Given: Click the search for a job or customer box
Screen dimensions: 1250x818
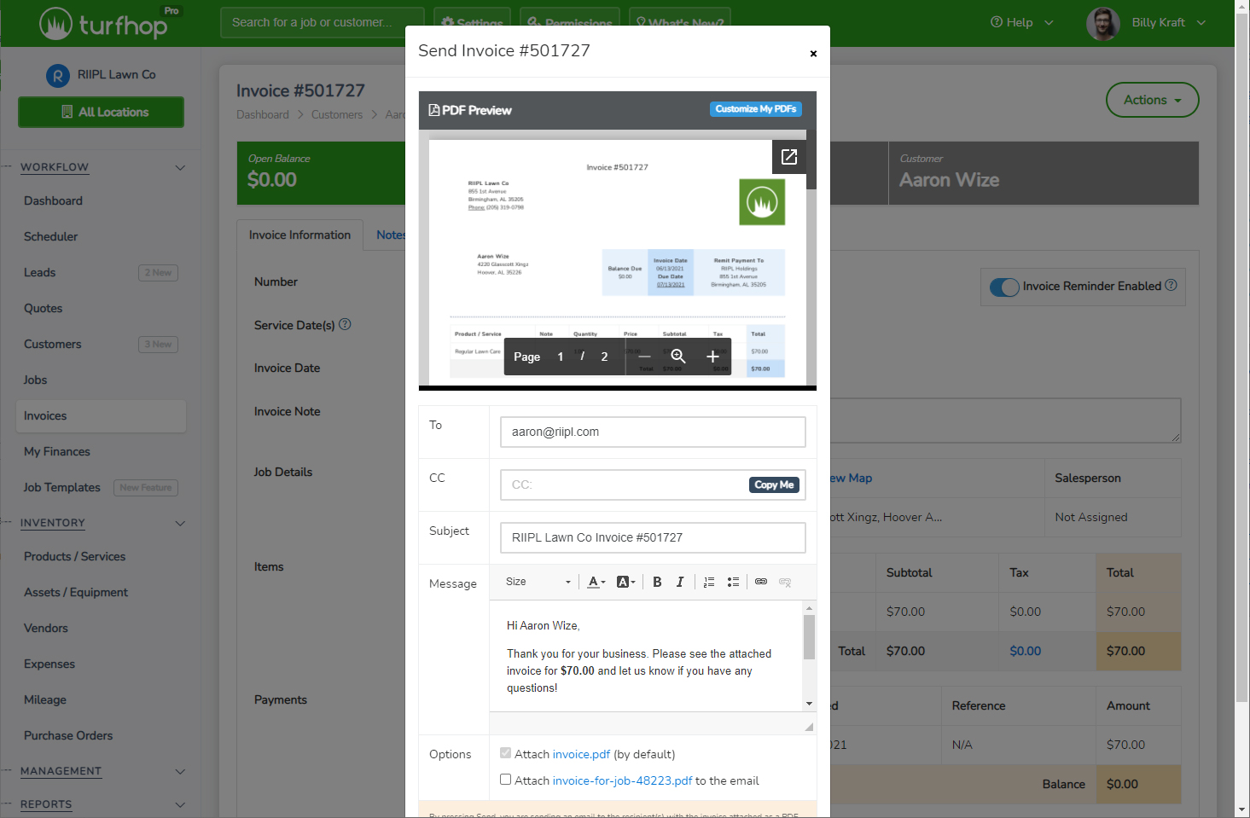Looking at the screenshot, I should [323, 22].
